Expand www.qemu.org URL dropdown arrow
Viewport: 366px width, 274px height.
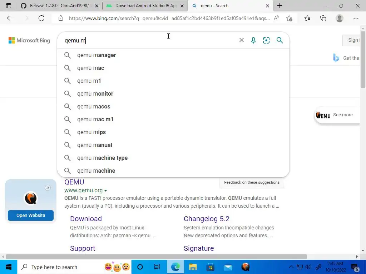click(x=105, y=191)
